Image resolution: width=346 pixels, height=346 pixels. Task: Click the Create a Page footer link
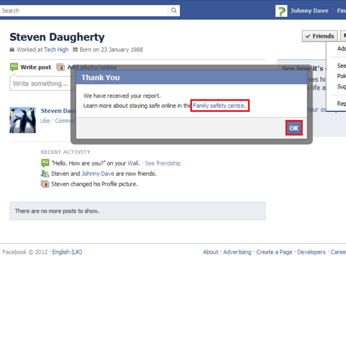point(274,252)
